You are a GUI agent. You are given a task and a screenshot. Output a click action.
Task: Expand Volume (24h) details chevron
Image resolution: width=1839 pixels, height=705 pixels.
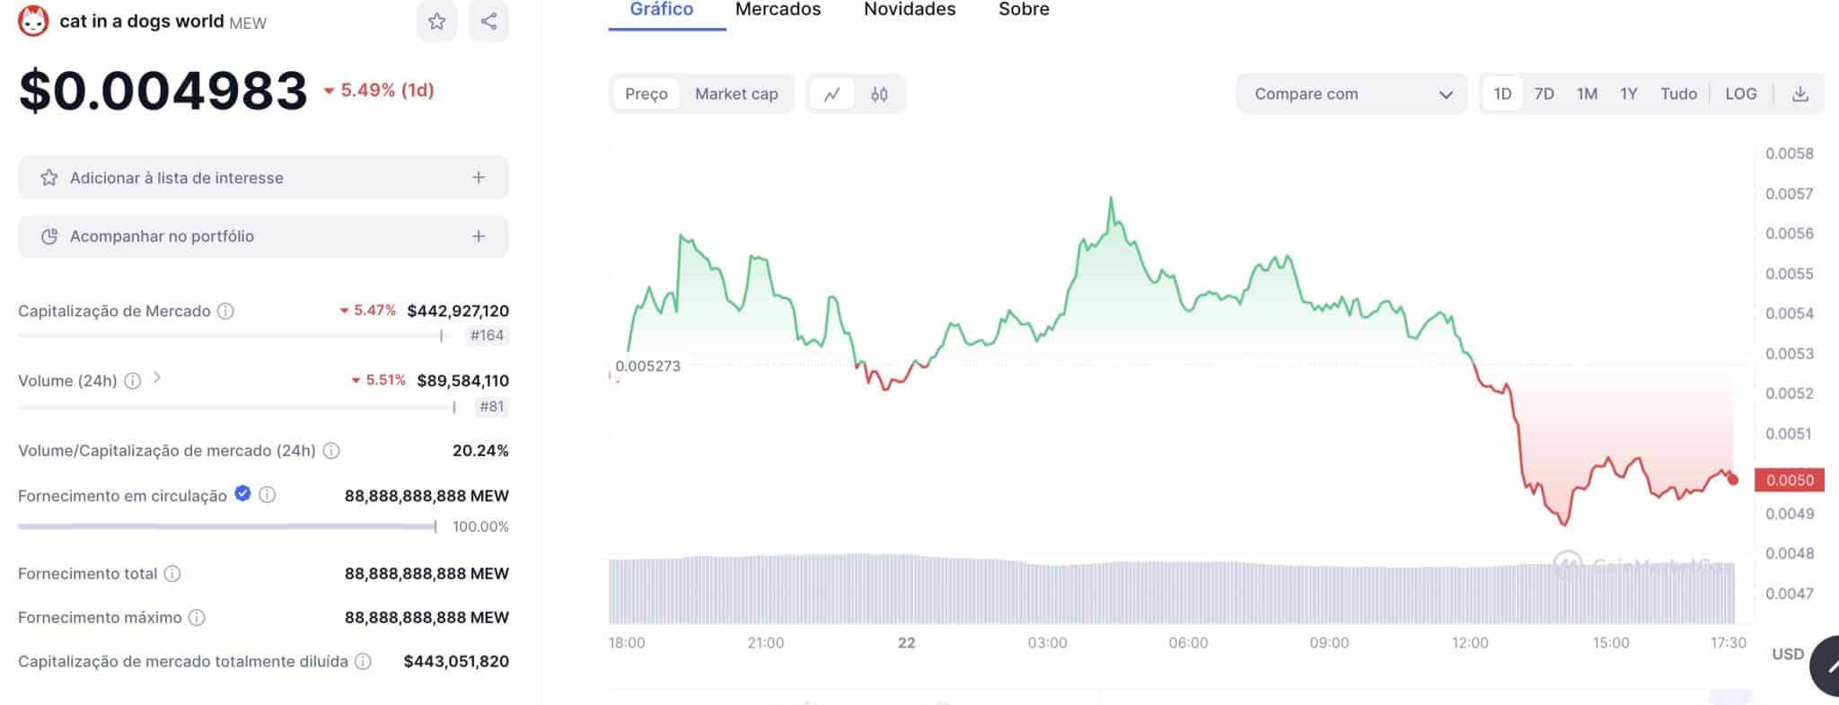click(157, 378)
